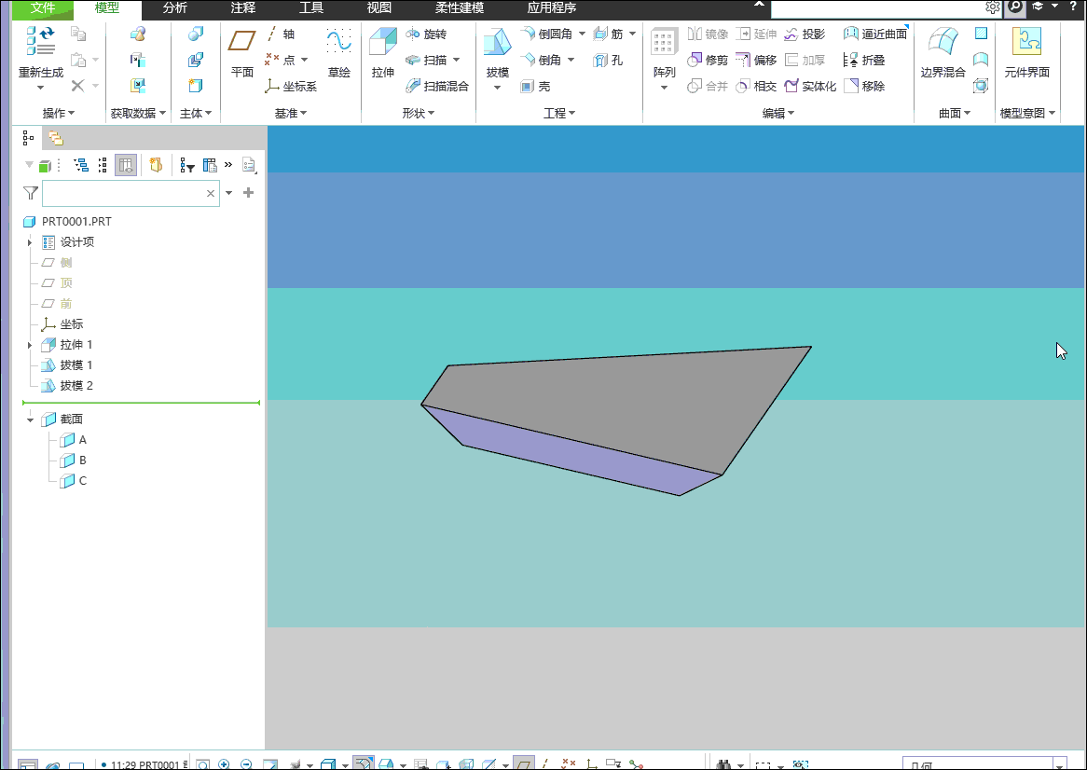Click the model tree search field
The width and height of the screenshot is (1087, 770).
[x=121, y=193]
